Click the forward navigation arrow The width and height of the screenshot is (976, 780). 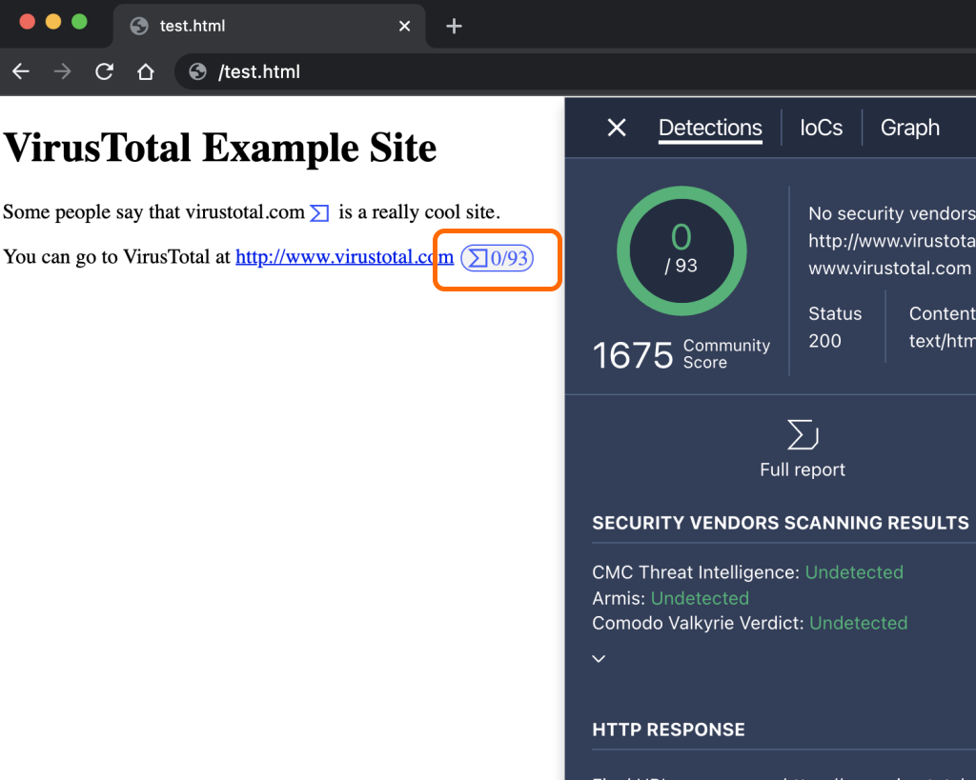[61, 71]
